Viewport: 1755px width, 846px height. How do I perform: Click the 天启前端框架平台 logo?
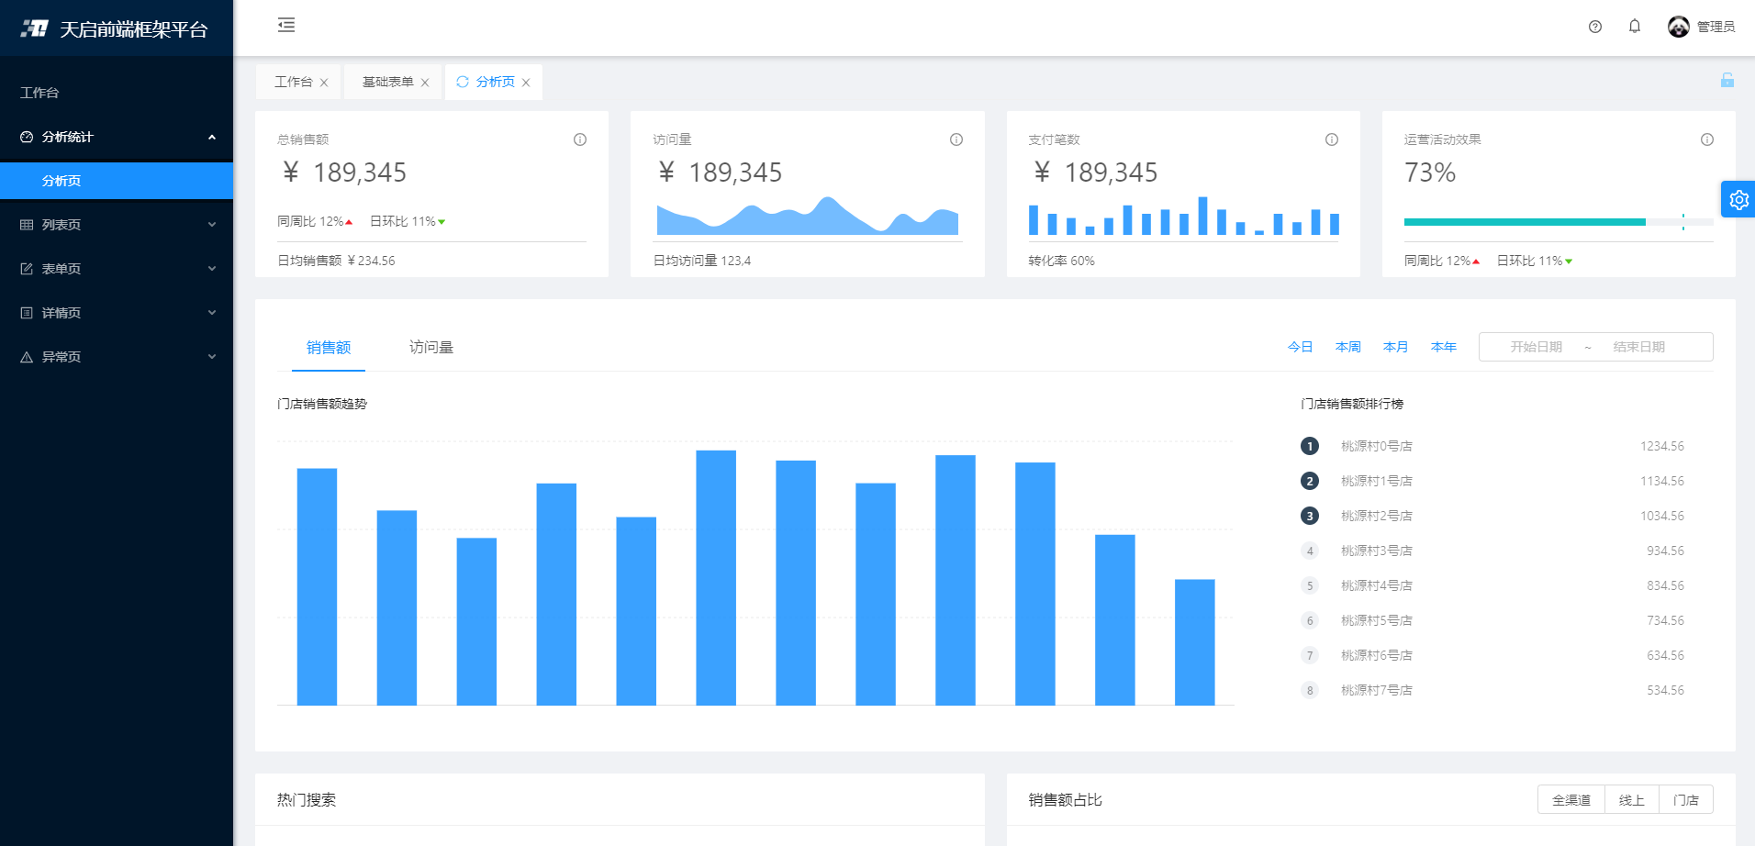coord(116,28)
